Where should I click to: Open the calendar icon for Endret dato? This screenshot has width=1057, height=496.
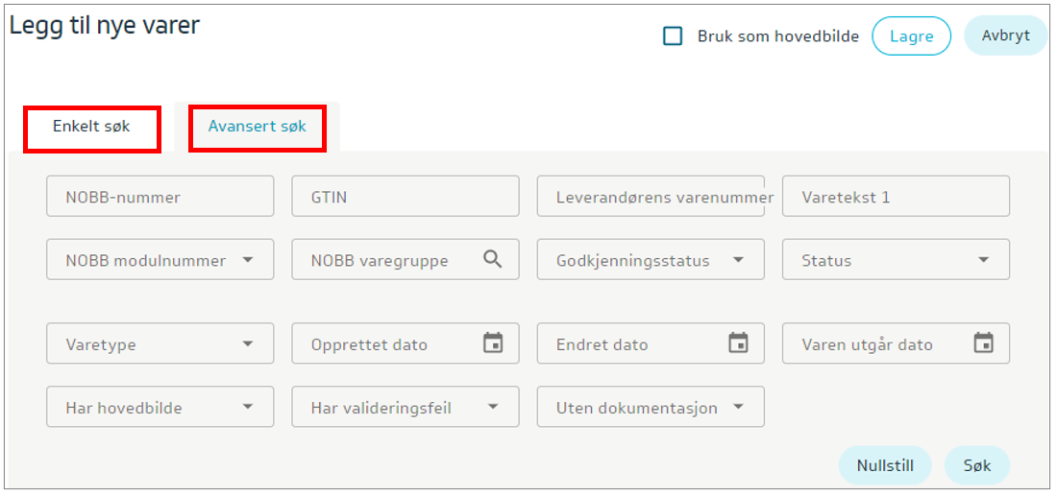(738, 343)
